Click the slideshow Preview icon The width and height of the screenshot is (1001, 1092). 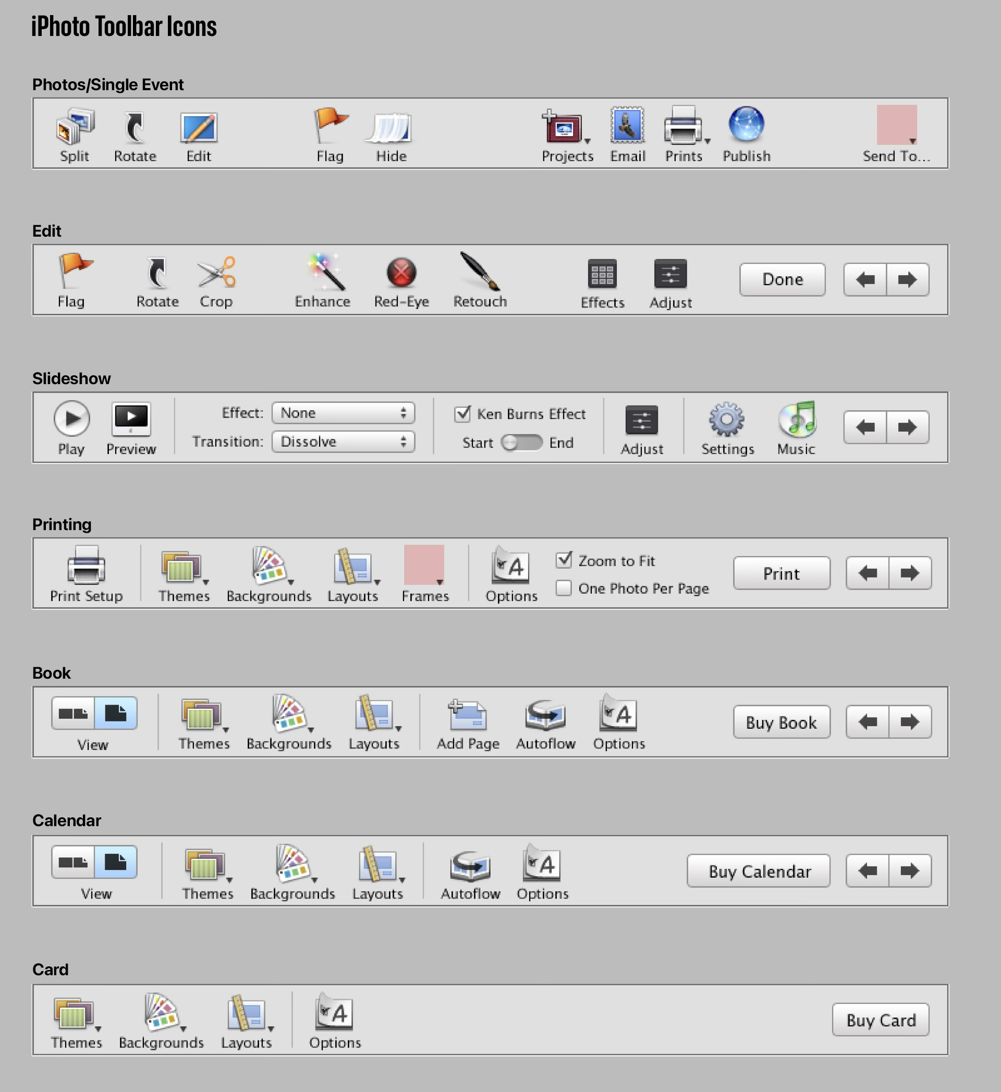coord(131,419)
